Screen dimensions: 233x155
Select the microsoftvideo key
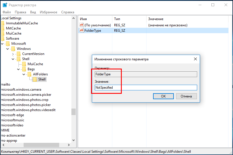point(12,125)
